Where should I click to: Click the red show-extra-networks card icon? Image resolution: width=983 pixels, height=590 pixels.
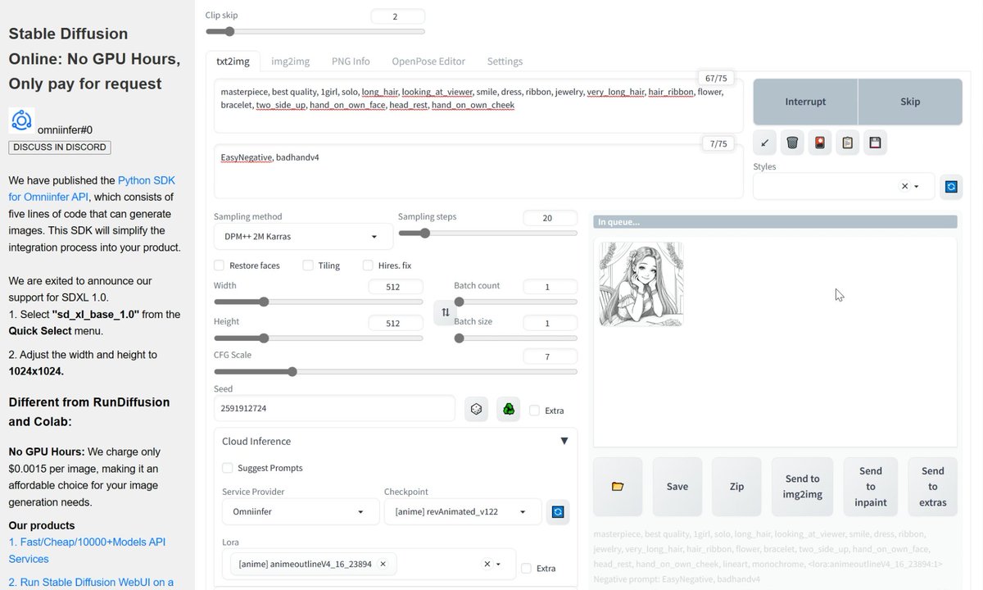820,143
